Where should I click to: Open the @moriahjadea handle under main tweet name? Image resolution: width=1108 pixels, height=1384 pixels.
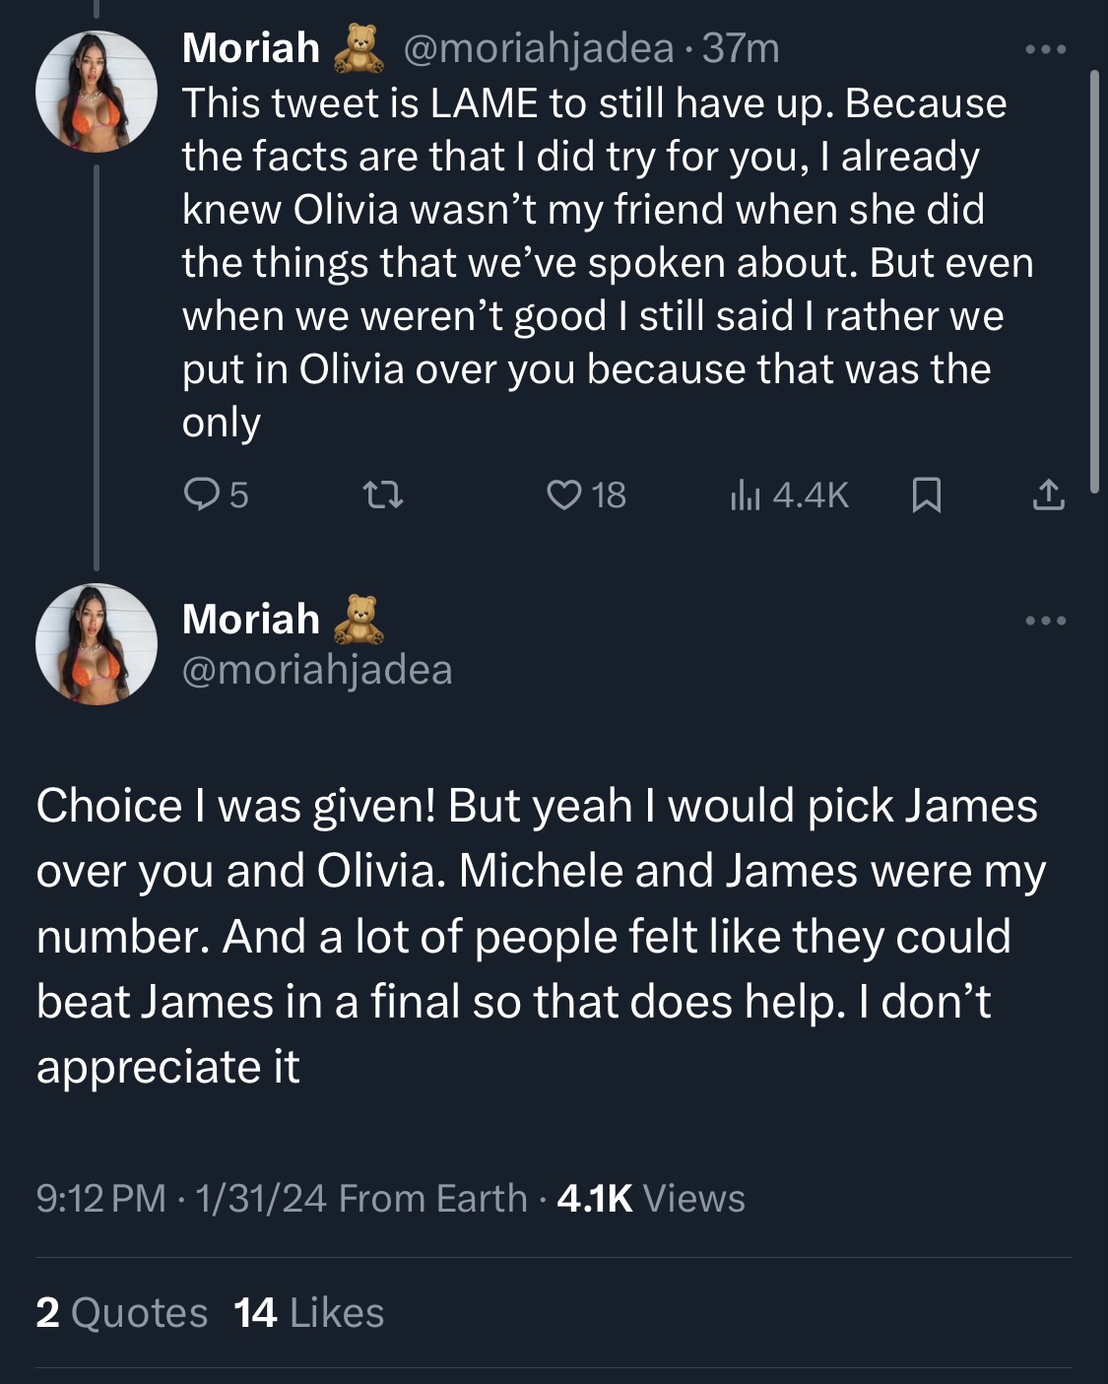pyautogui.click(x=317, y=670)
